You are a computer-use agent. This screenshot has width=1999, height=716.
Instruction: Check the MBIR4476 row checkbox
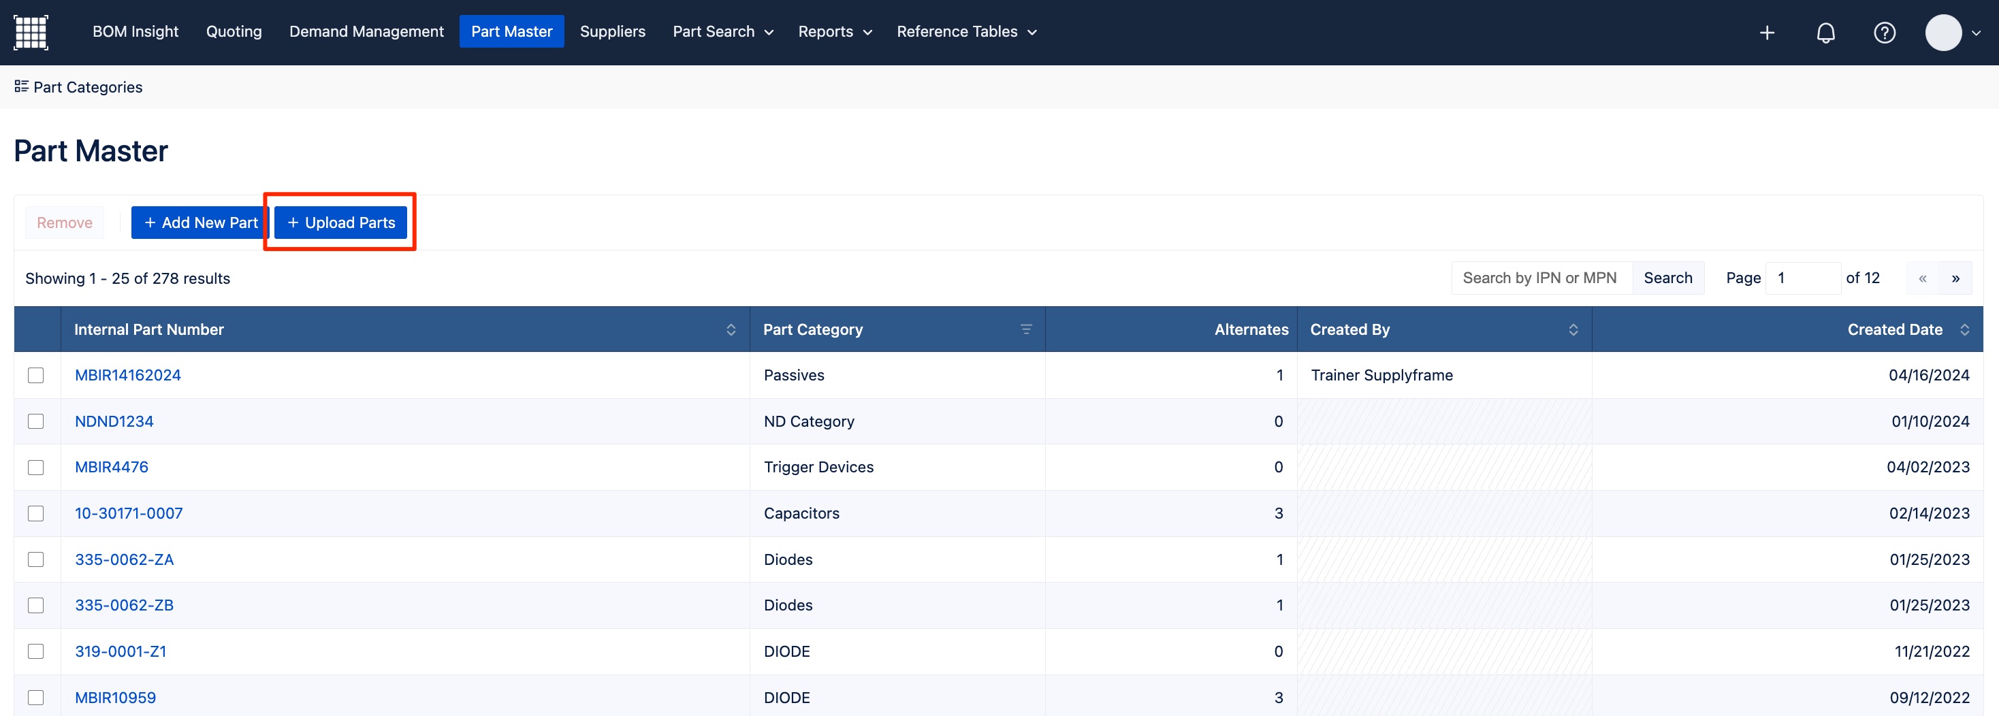(35, 467)
